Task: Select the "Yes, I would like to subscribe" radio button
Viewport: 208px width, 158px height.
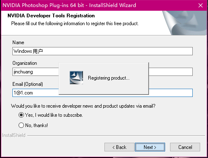Action: tap(21, 115)
